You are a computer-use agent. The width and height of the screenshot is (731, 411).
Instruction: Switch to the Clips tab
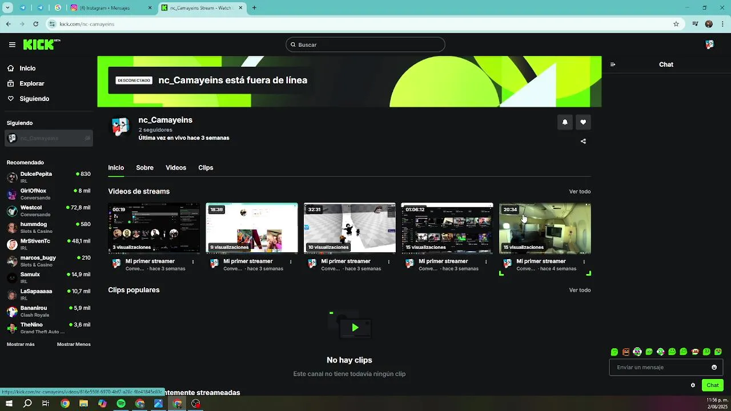click(206, 168)
